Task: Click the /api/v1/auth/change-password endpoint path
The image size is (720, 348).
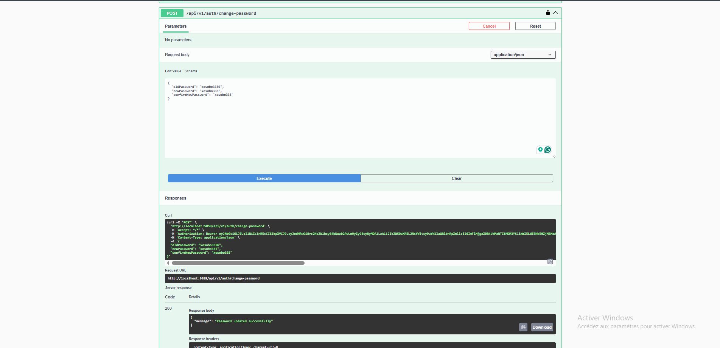Action: (221, 13)
